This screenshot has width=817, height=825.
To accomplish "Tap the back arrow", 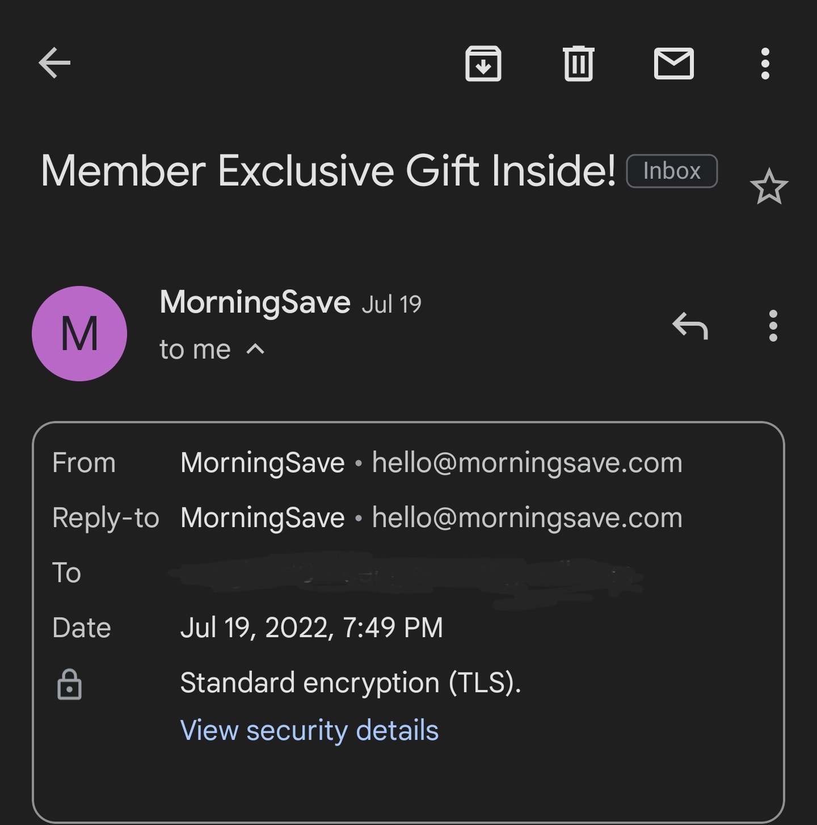I will click(x=54, y=62).
